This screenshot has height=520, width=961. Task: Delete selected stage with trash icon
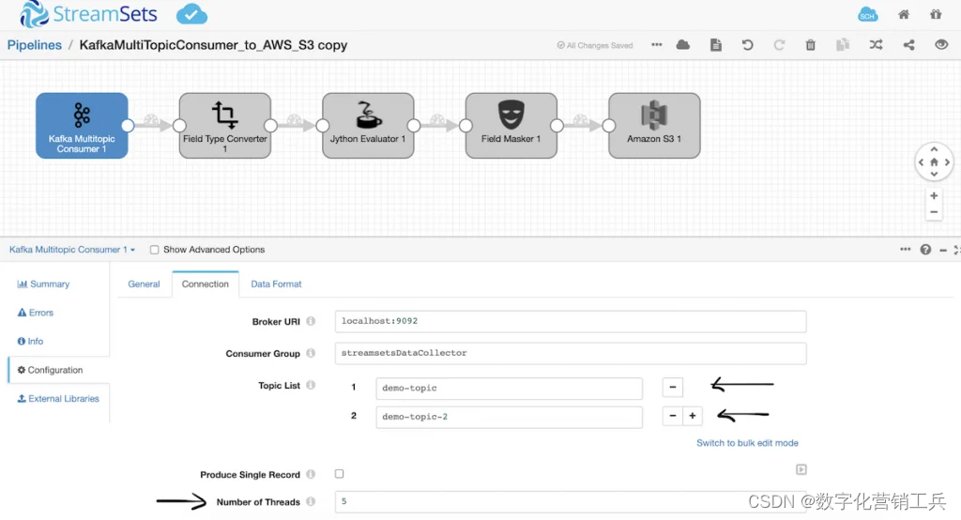[x=810, y=45]
